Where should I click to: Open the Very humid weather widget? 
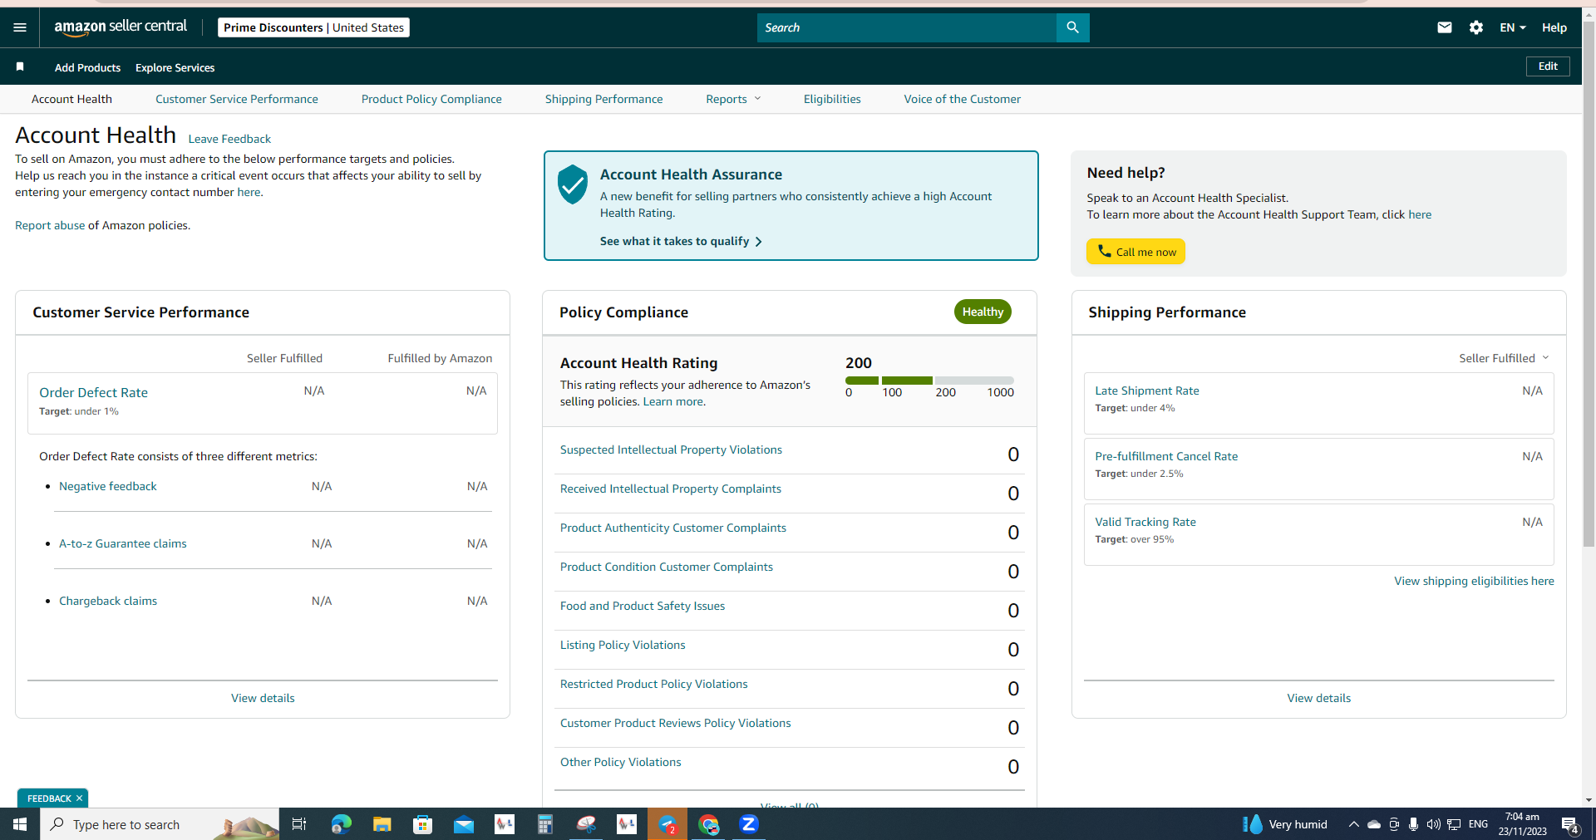pyautogui.click(x=1285, y=824)
